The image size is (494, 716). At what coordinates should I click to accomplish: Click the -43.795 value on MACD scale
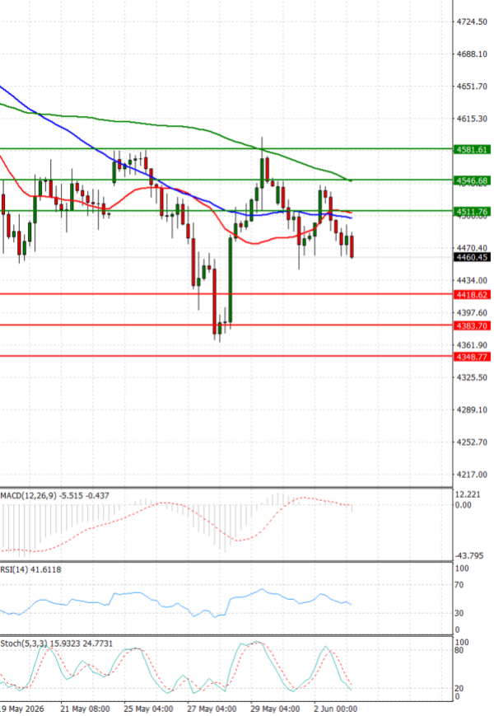pyautogui.click(x=469, y=555)
